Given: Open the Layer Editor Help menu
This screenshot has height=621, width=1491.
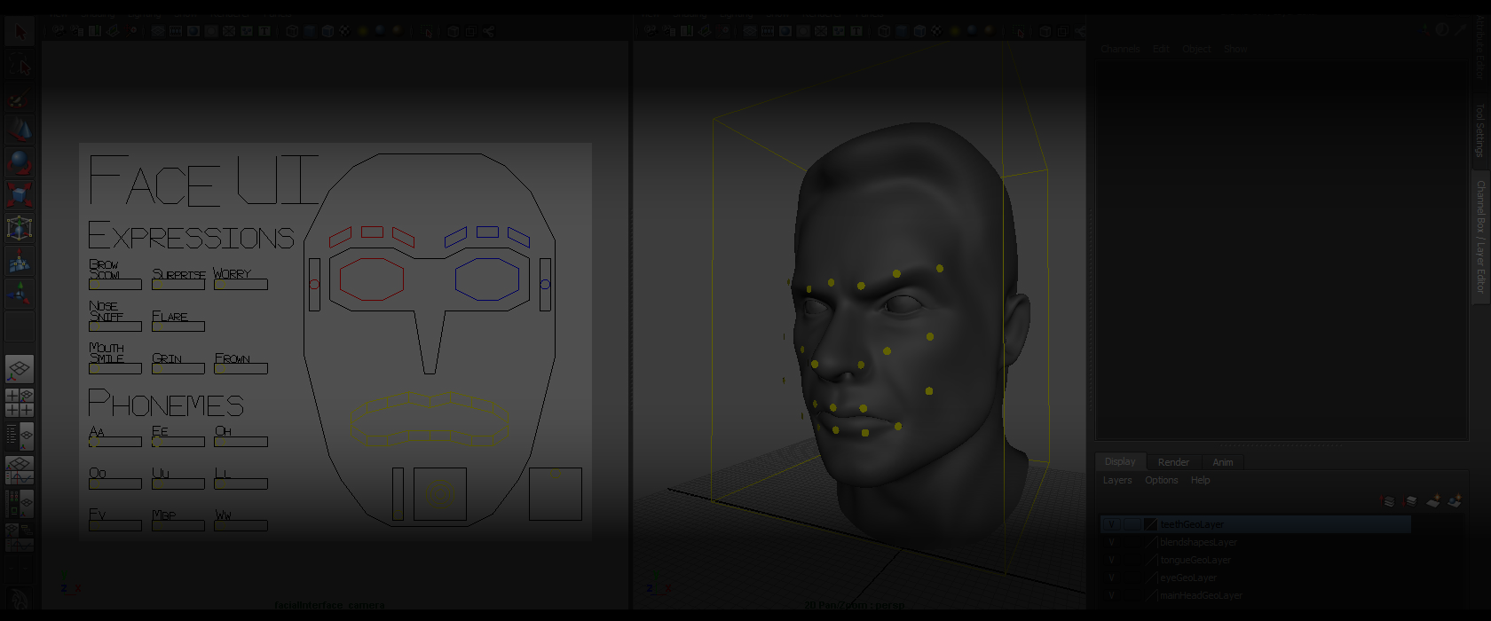Looking at the screenshot, I should 1200,480.
